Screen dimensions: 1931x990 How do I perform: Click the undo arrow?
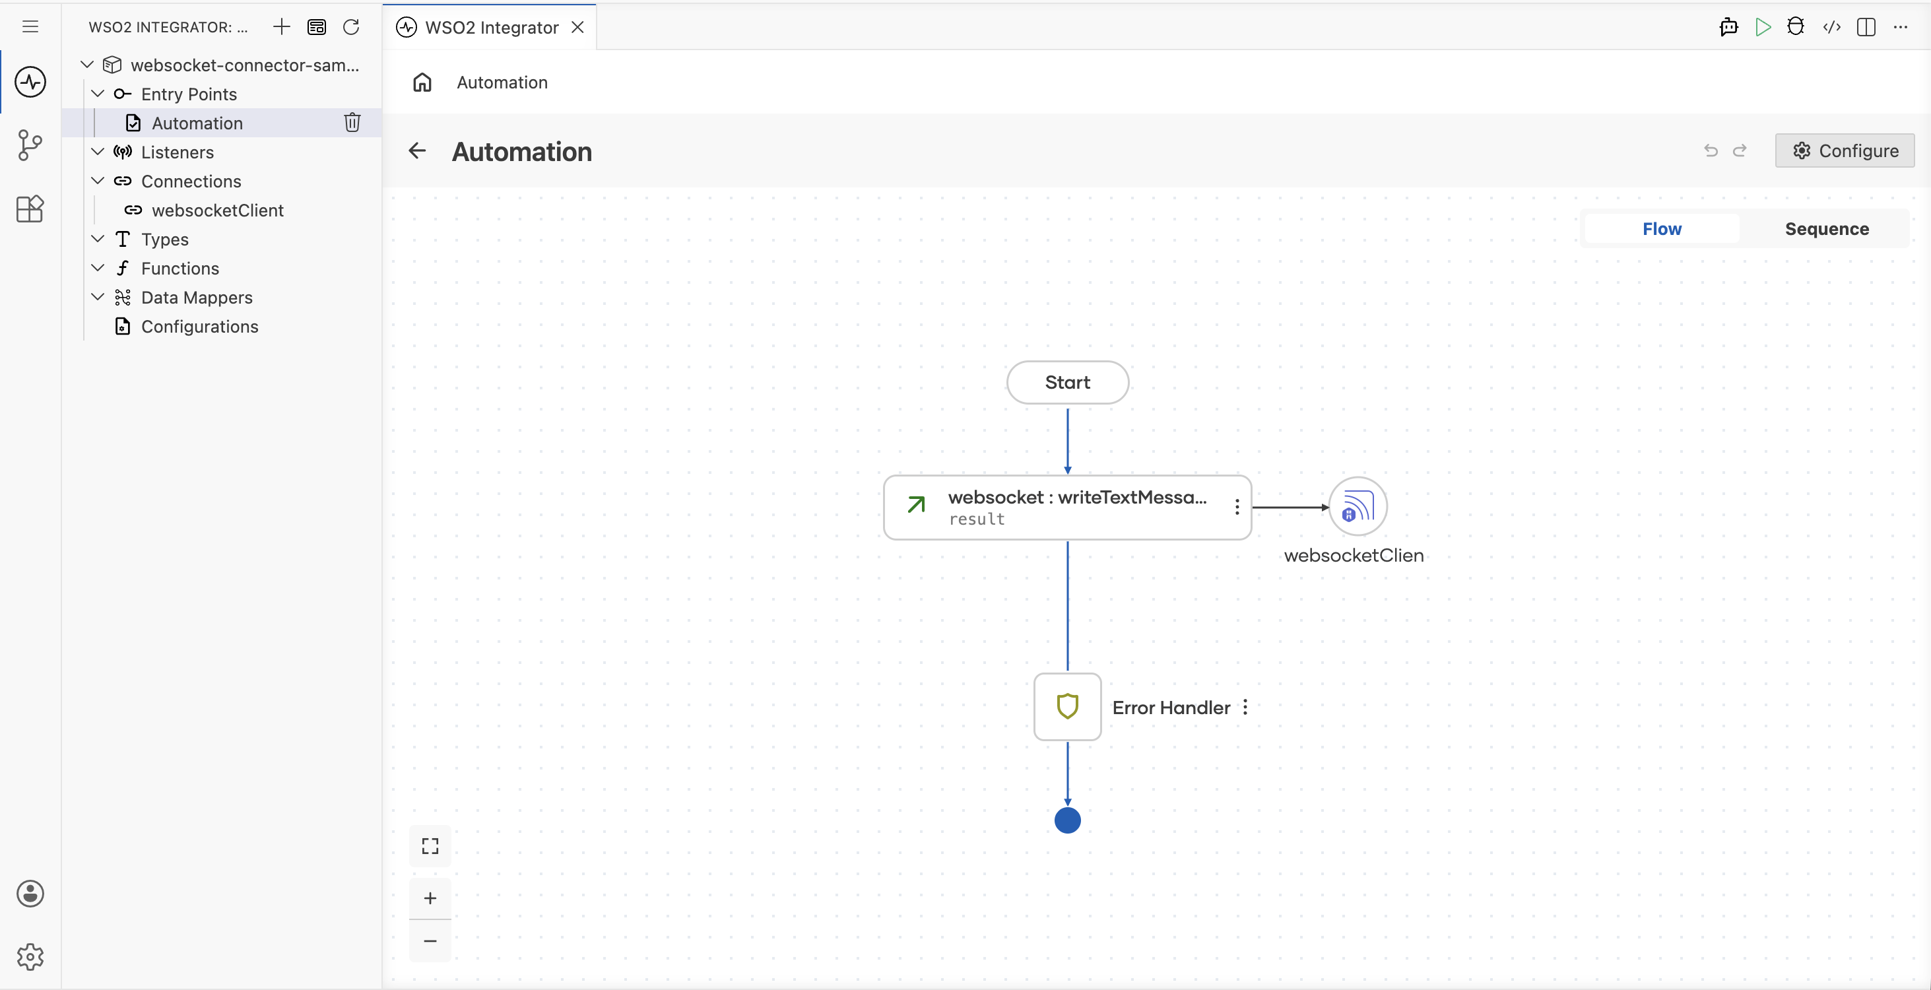1711,150
